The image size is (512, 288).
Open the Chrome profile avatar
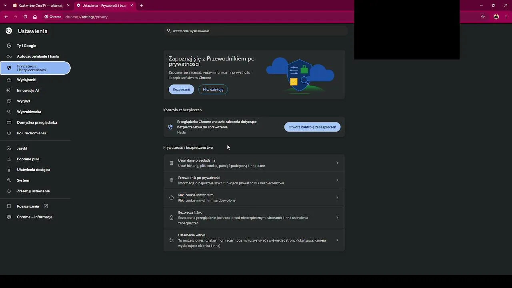pos(496,17)
